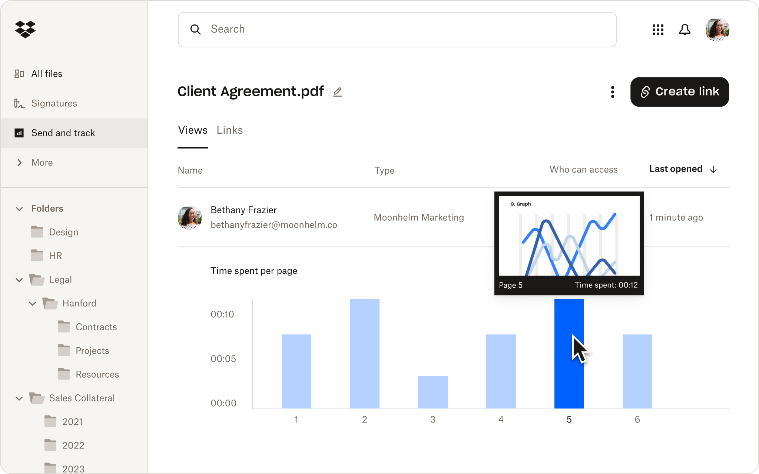The height and width of the screenshot is (474, 759).
Task: Open the Contracts folder under Hanford
Action: [x=96, y=327]
